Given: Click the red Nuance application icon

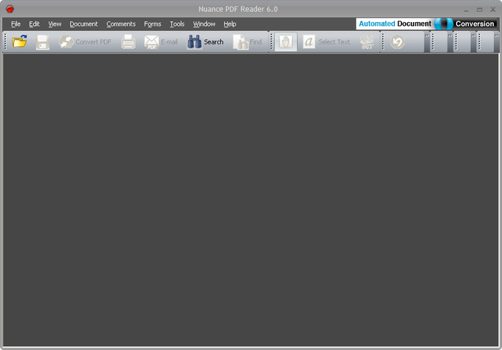Looking at the screenshot, I should [x=10, y=9].
